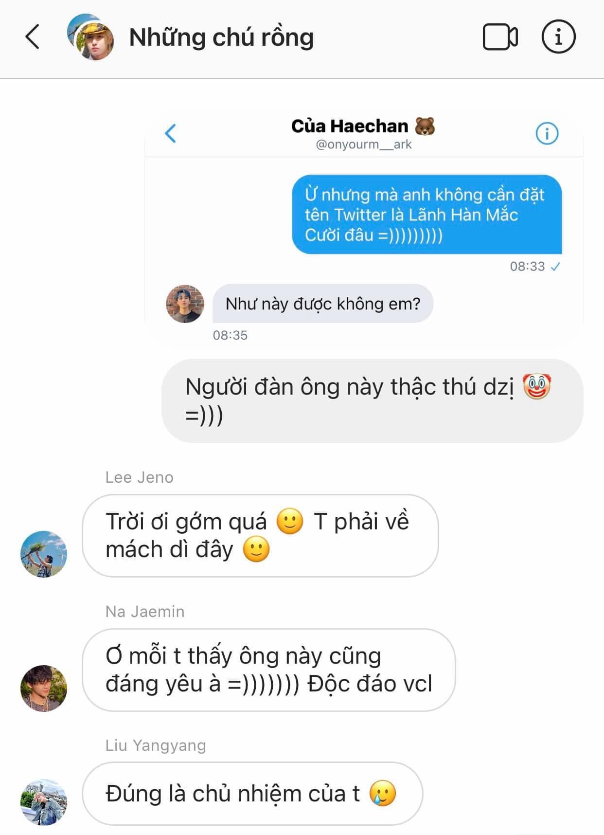The height and width of the screenshot is (835, 604).
Task: Tap Lee Jeno's message "Trời ơi gớm quá"
Action: click(x=260, y=536)
